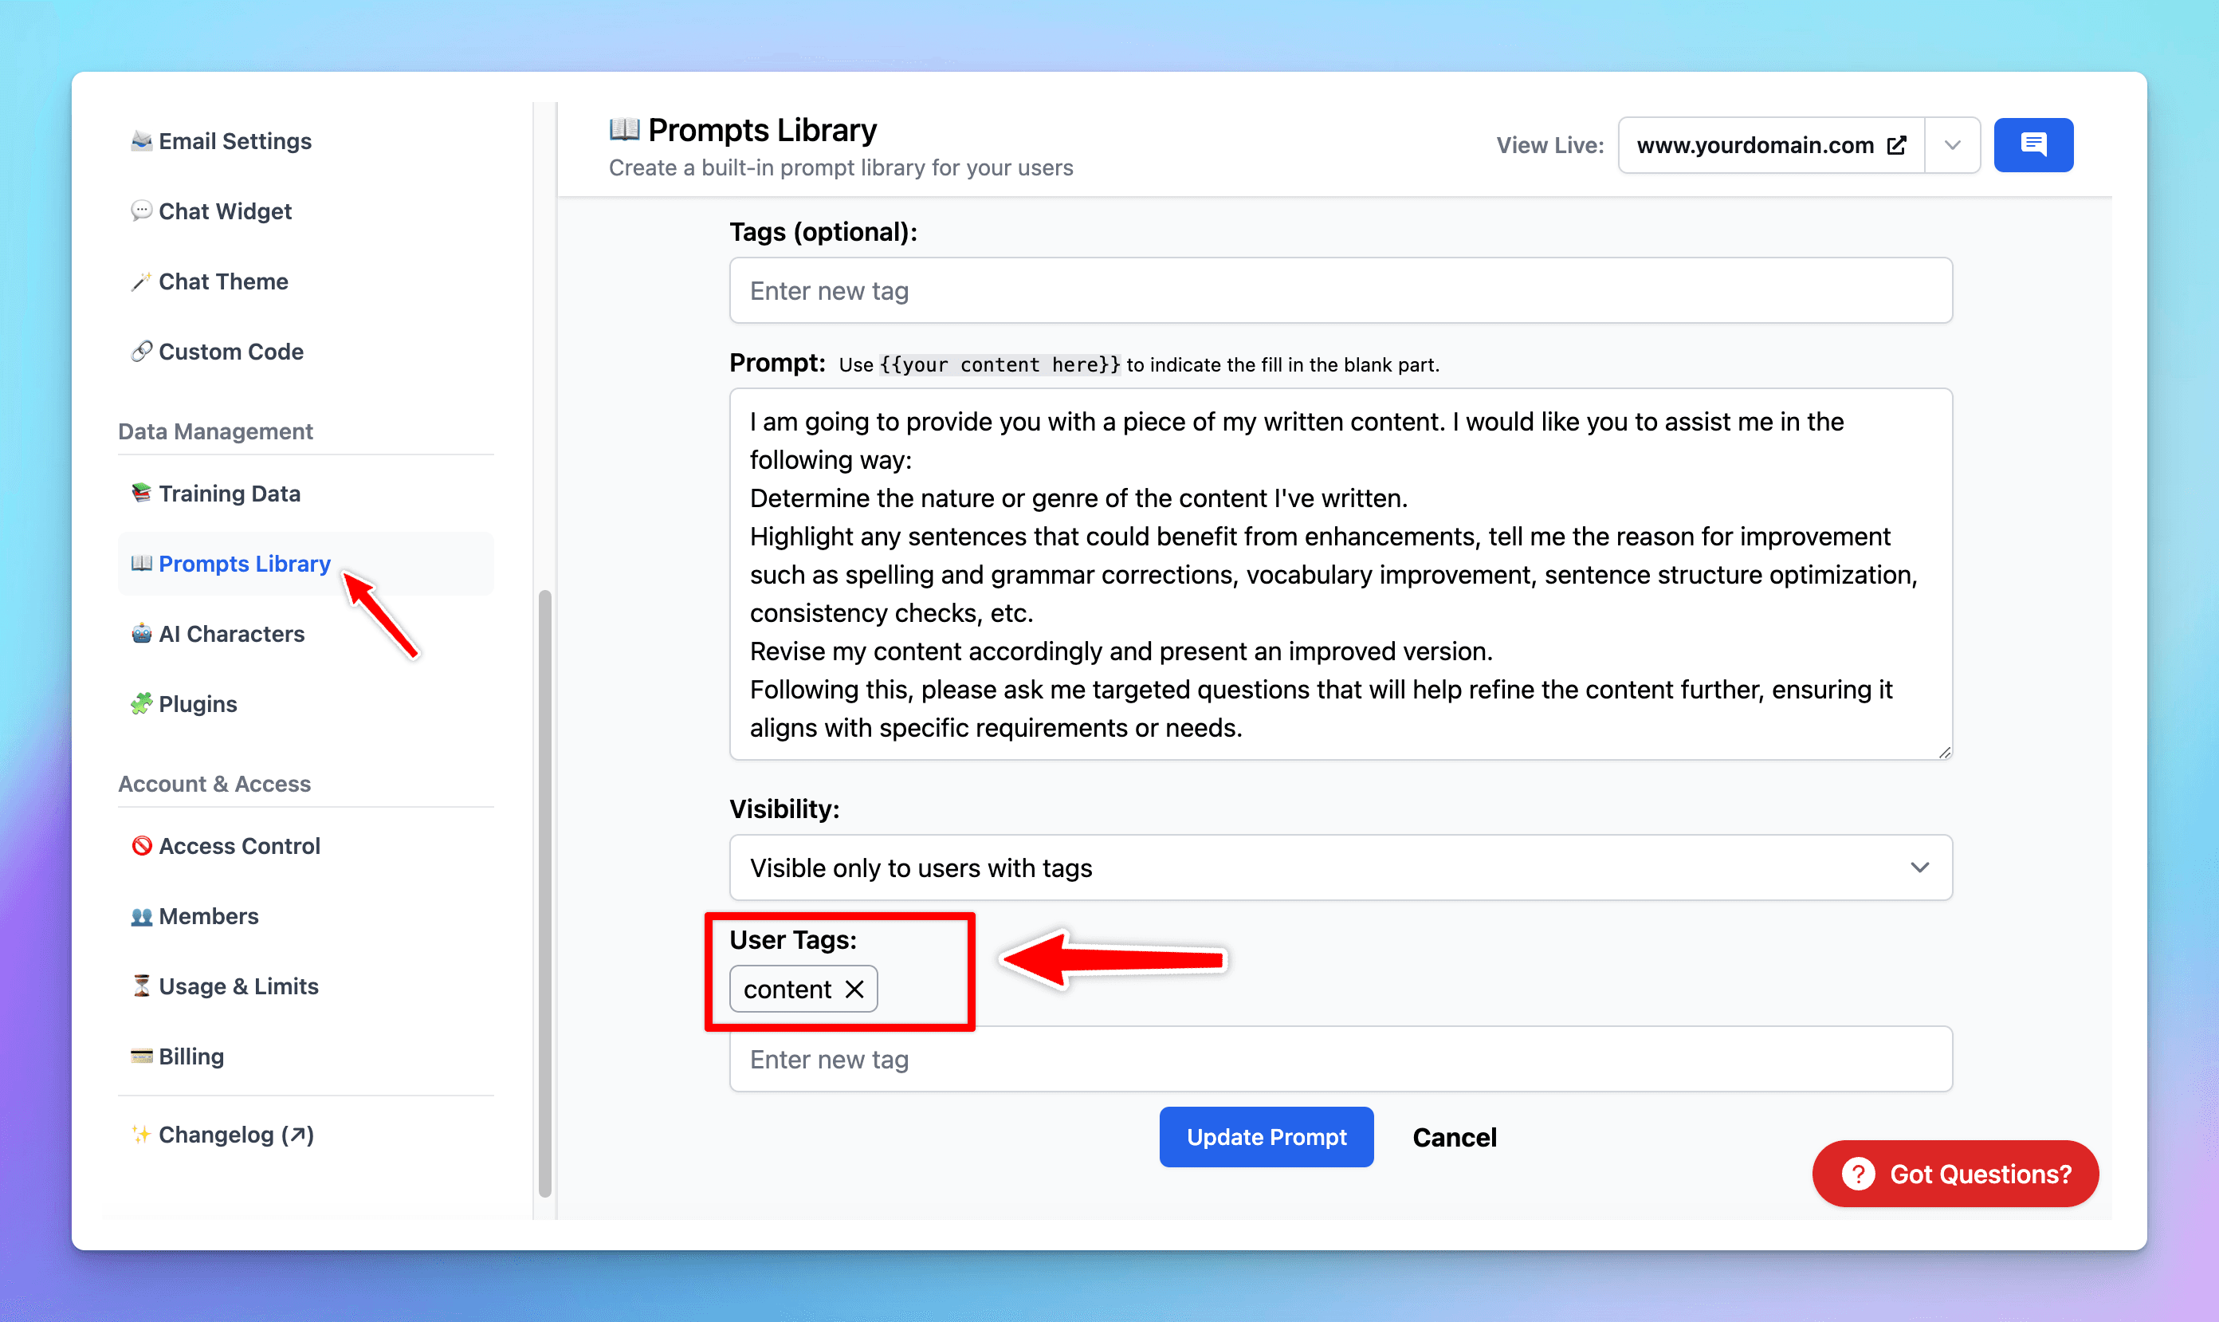Viewport: 2219px width, 1322px height.
Task: Cancel editing the prompt
Action: click(1454, 1137)
